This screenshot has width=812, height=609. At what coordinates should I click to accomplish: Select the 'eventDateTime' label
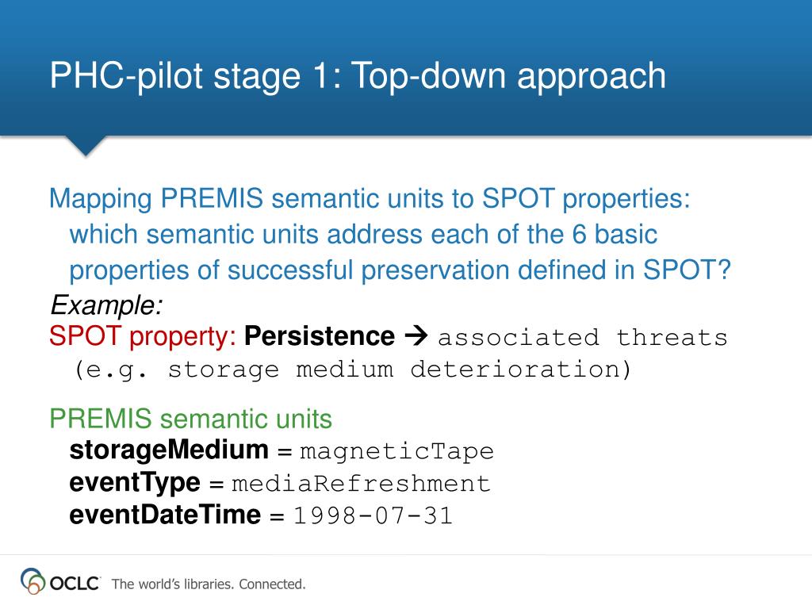tap(165, 515)
